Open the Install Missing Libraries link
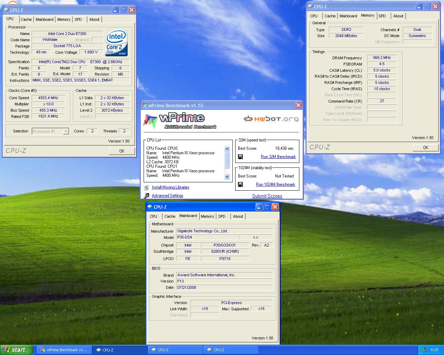 click(170, 187)
